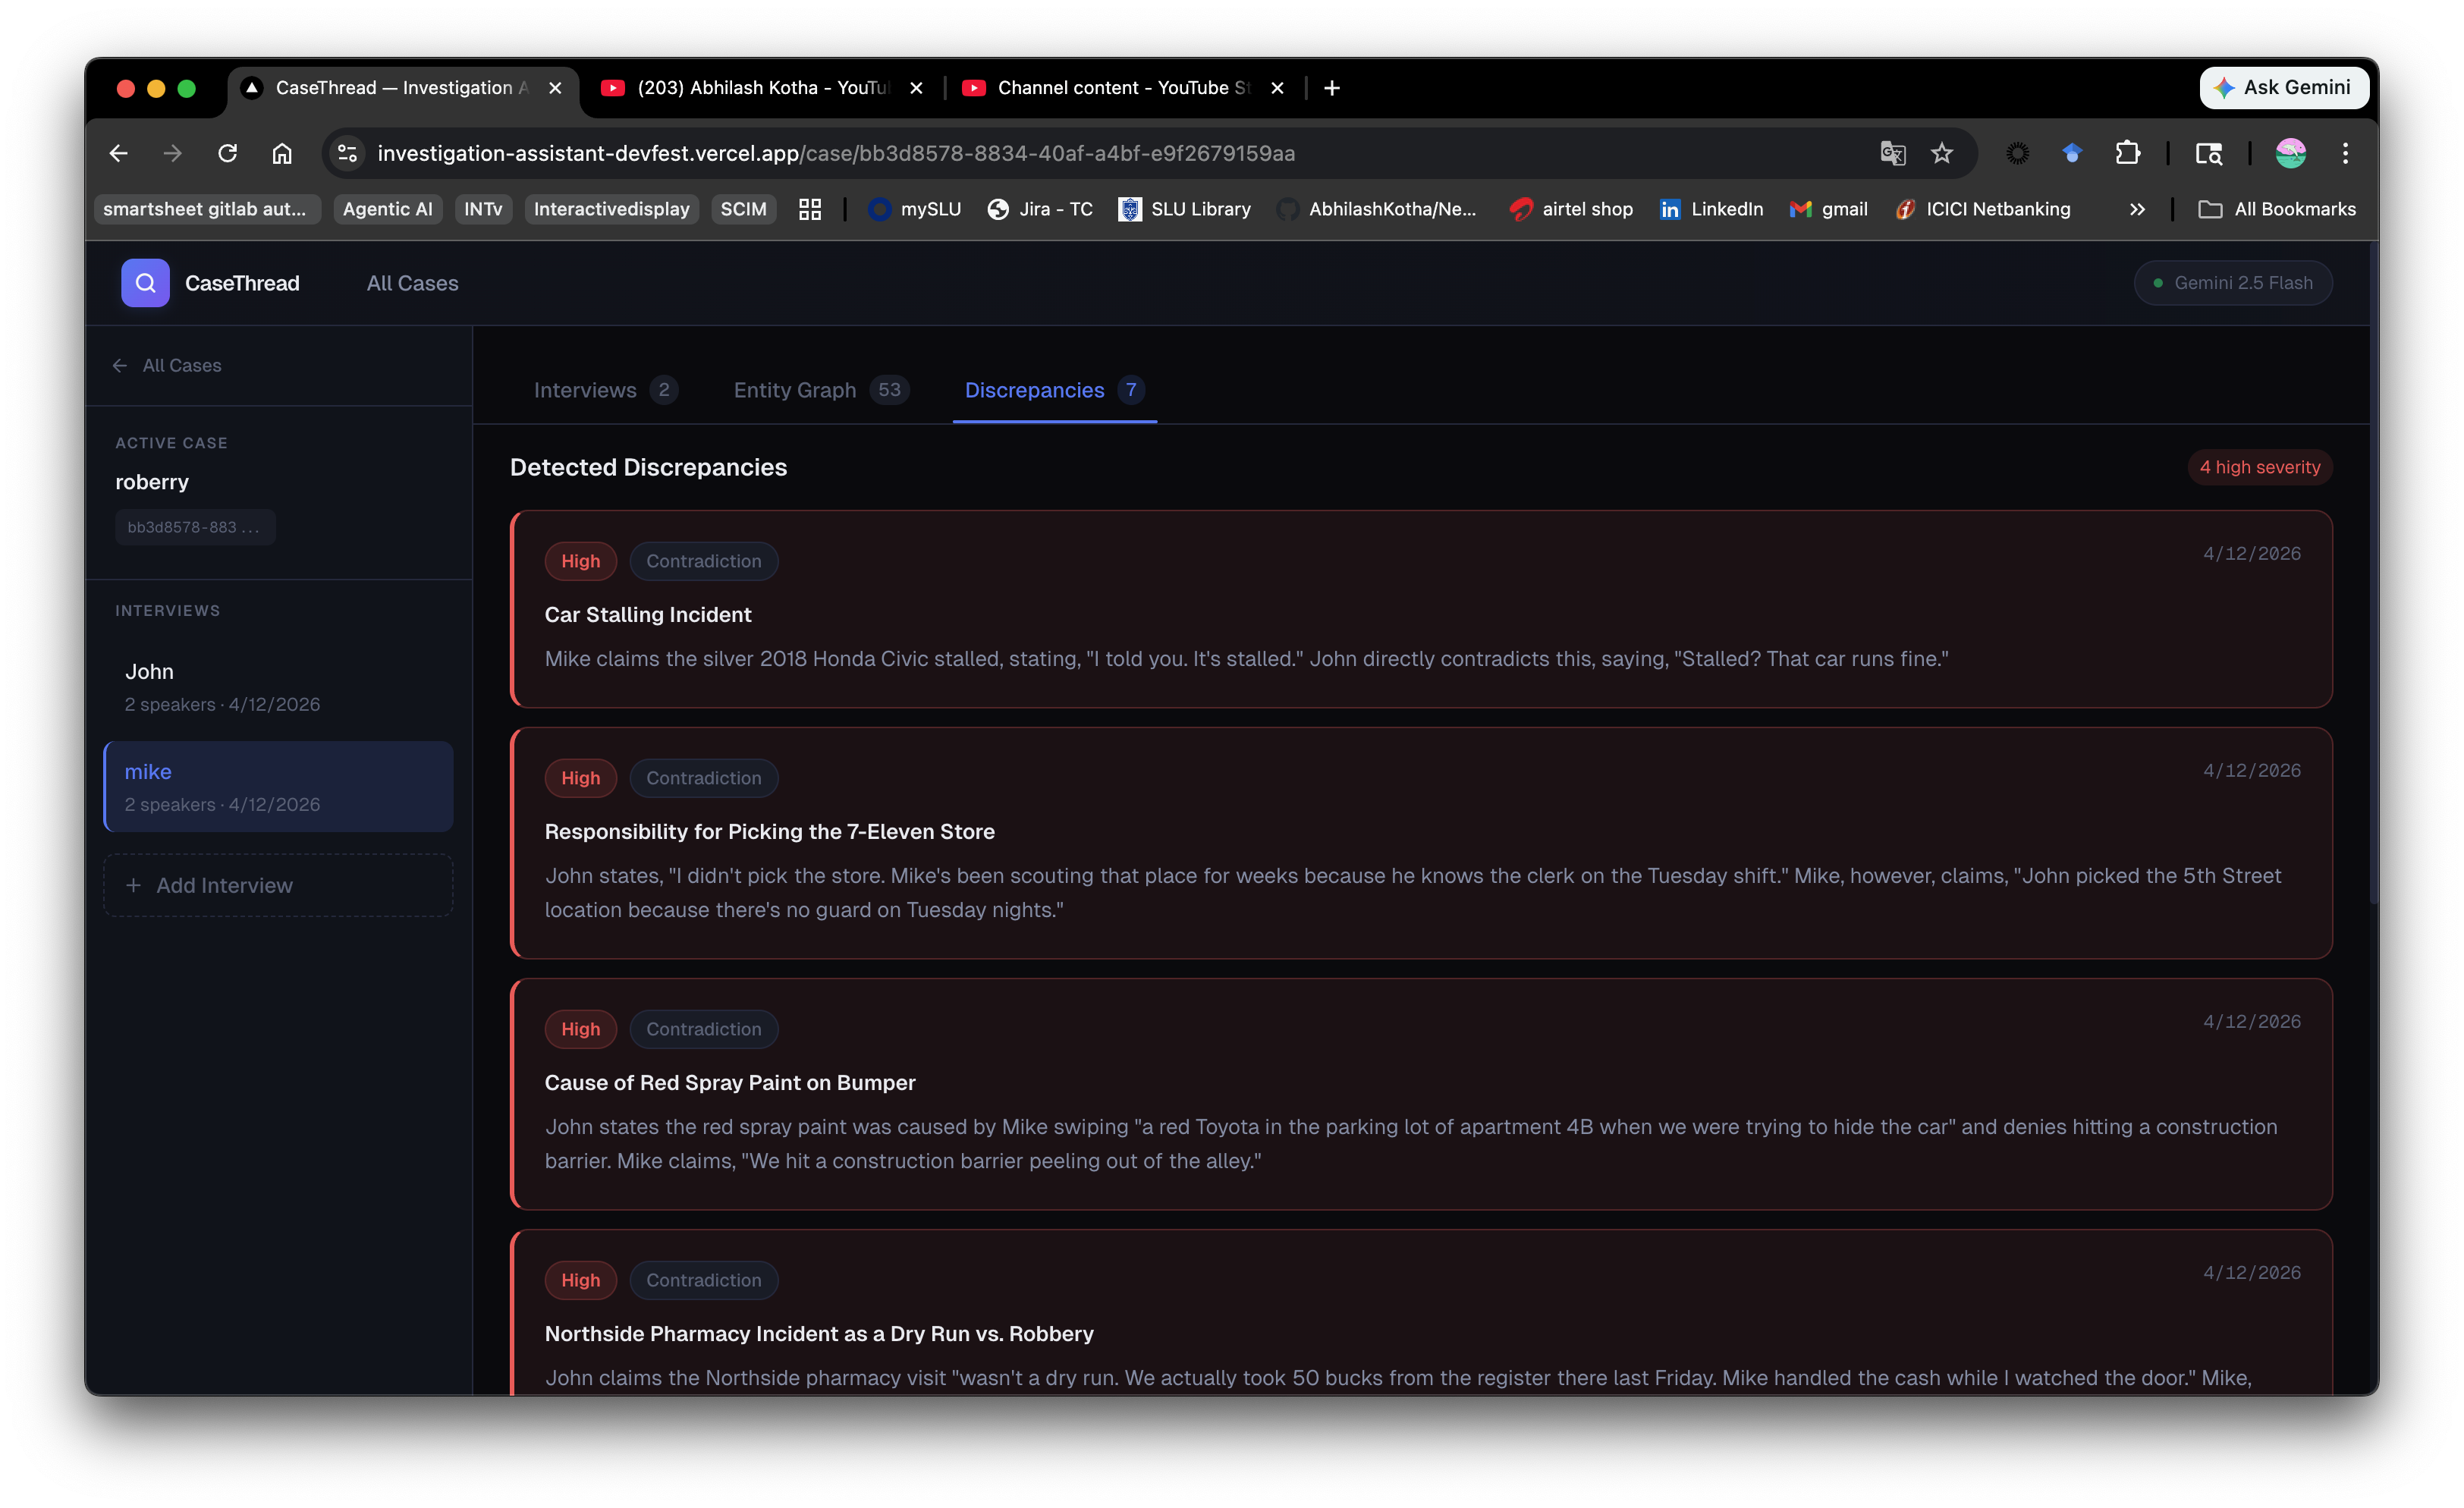Screen dimensions: 2464x1508
Task: Open the Chrome extensions puzzle icon
Action: click(2127, 153)
